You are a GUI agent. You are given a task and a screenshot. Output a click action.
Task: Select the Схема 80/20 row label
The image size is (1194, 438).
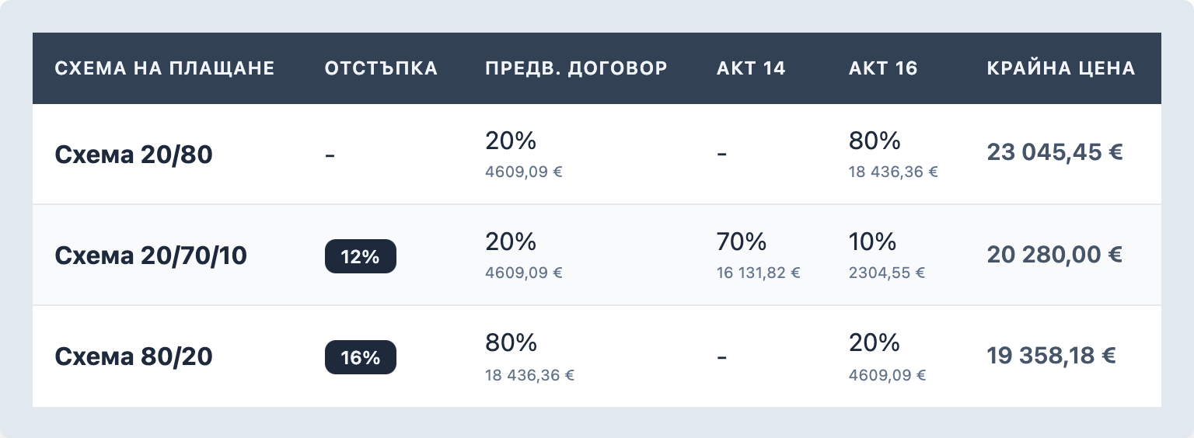[134, 356]
